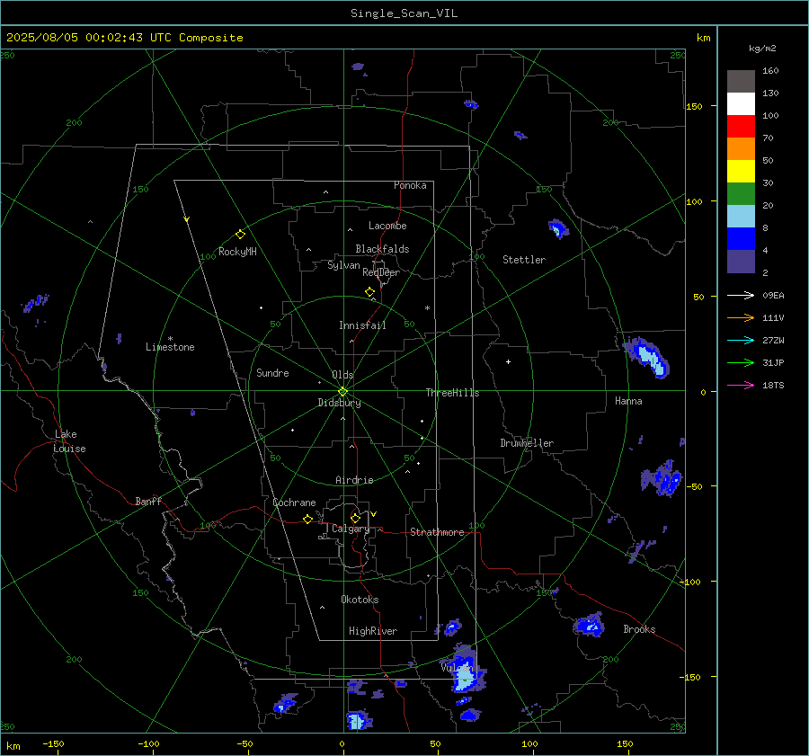Image resolution: width=809 pixels, height=756 pixels.
Task: Click the white plus marker west of Hanna
Action: [508, 361]
